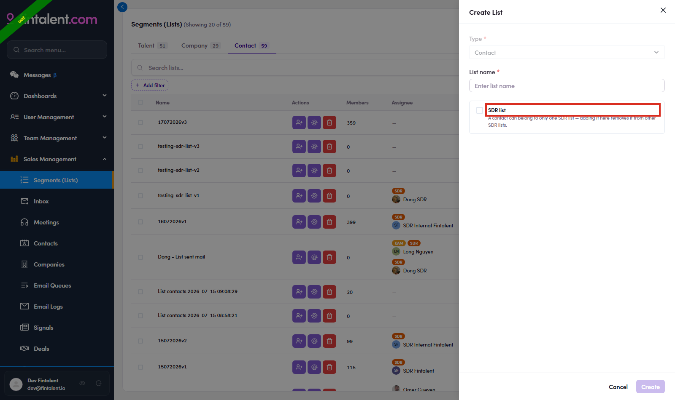Viewport: 675px width, 400px height.
Task: Click the Cancel button
Action: 618,387
